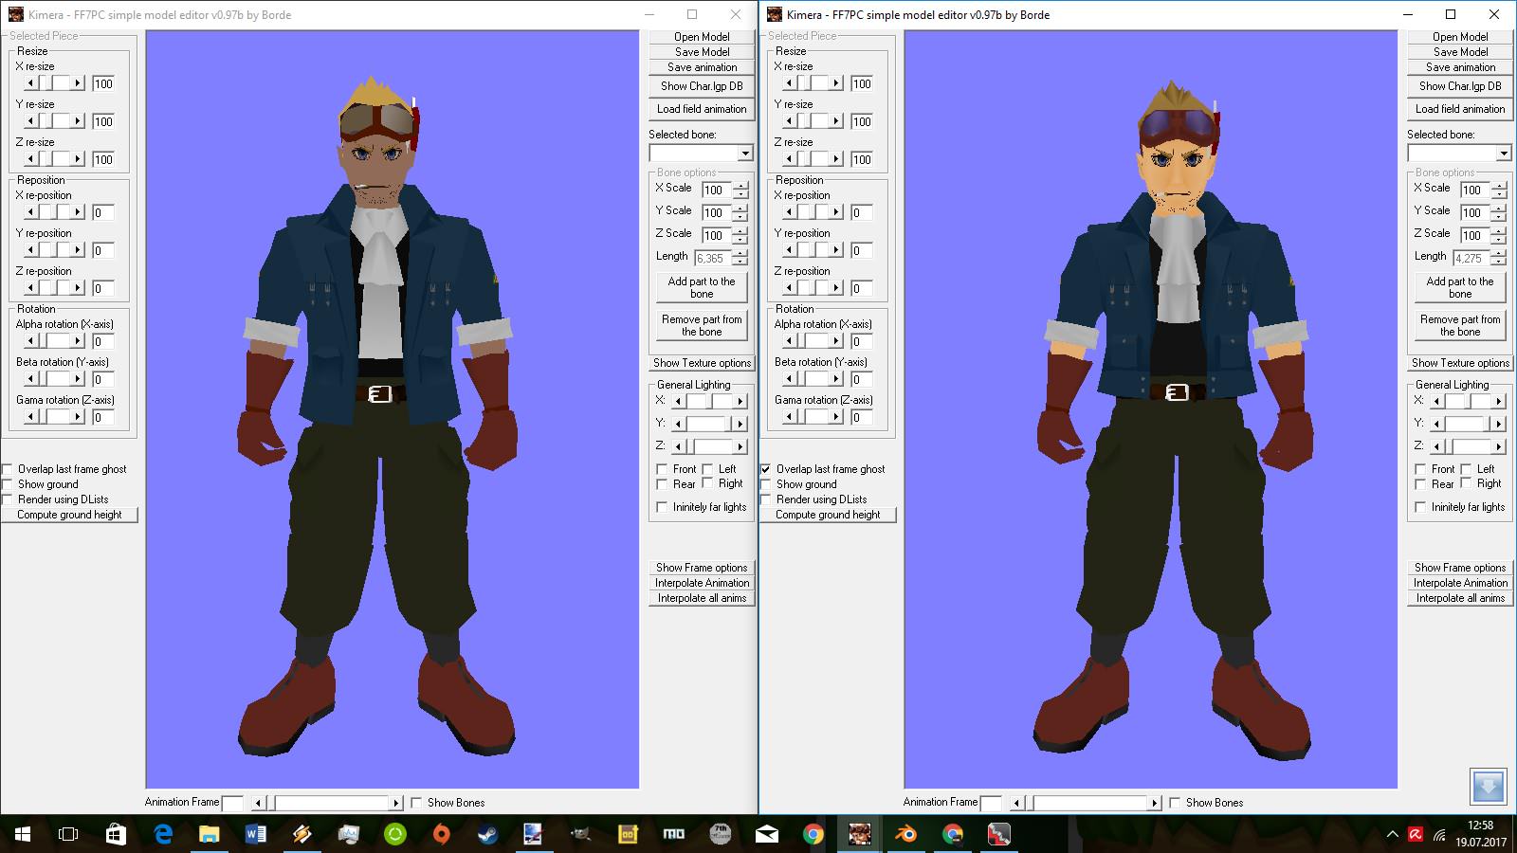This screenshot has width=1517, height=853.
Task: Check the Right lighting box, left window
Action: pos(707,483)
